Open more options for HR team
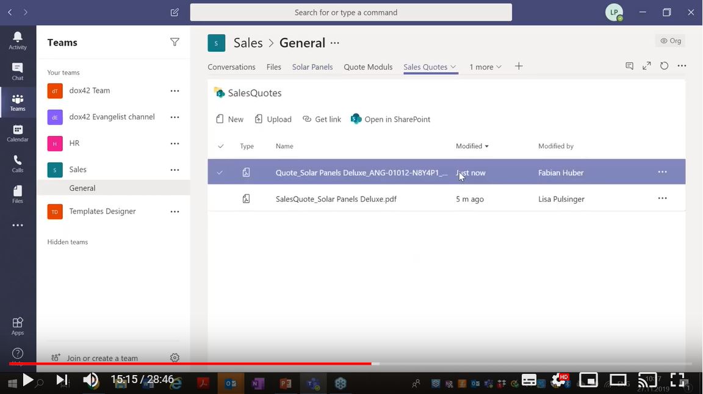703x394 pixels. [175, 144]
